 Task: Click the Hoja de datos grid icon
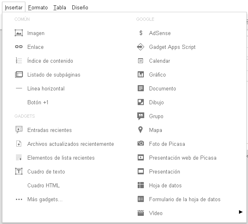pos(141,185)
